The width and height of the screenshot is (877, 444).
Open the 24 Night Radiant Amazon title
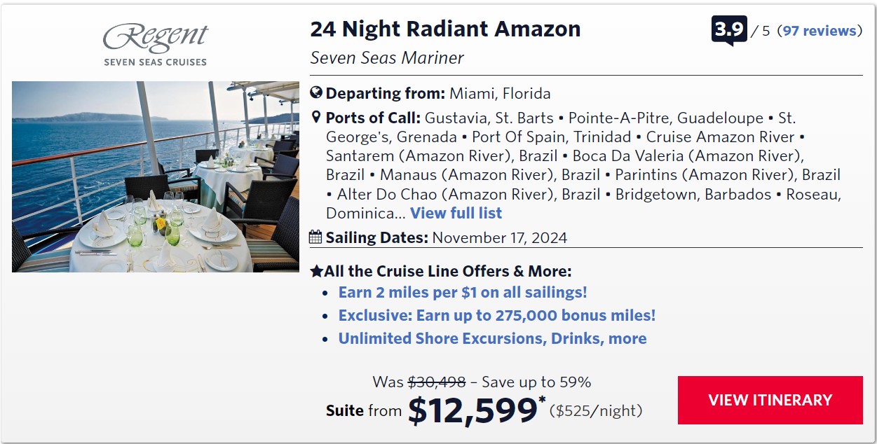pyautogui.click(x=445, y=29)
